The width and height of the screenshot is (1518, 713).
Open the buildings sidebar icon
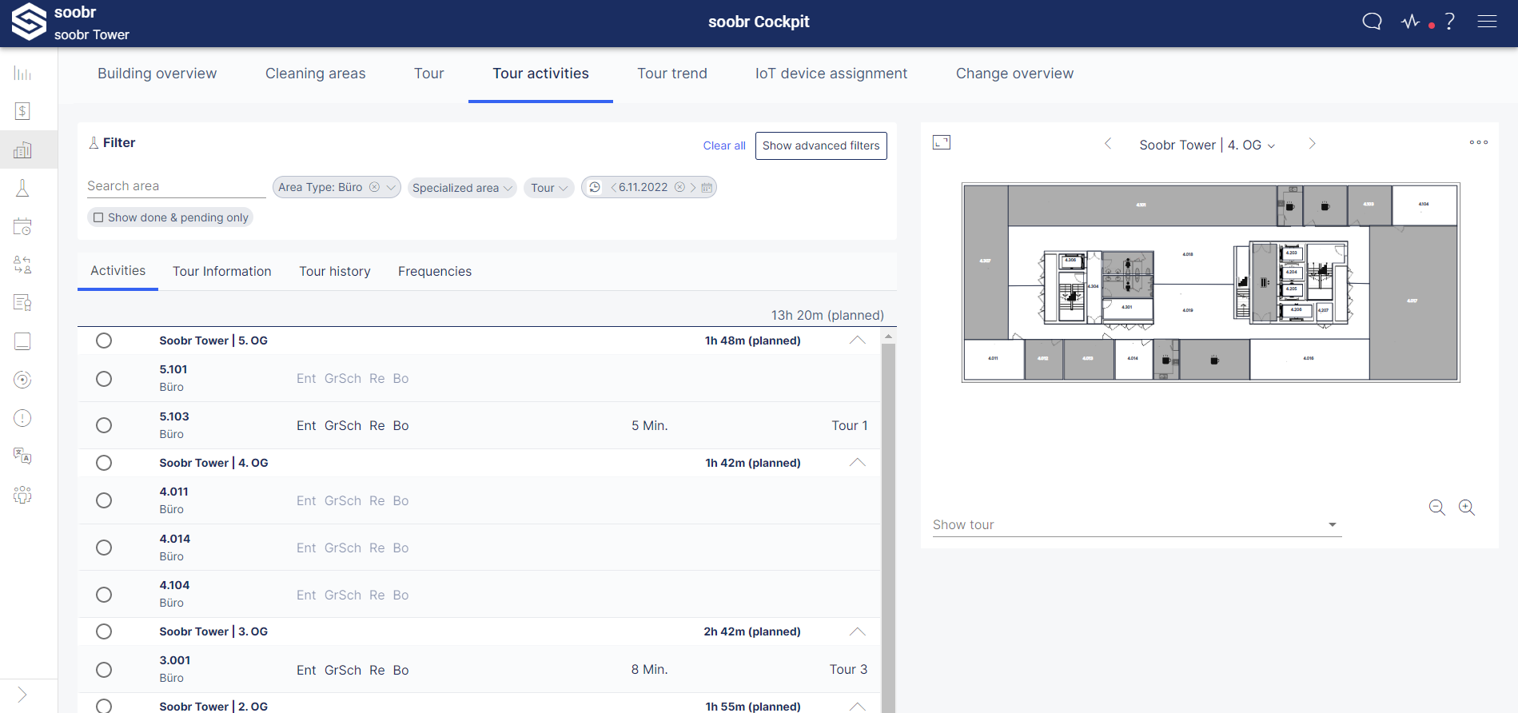[x=22, y=149]
